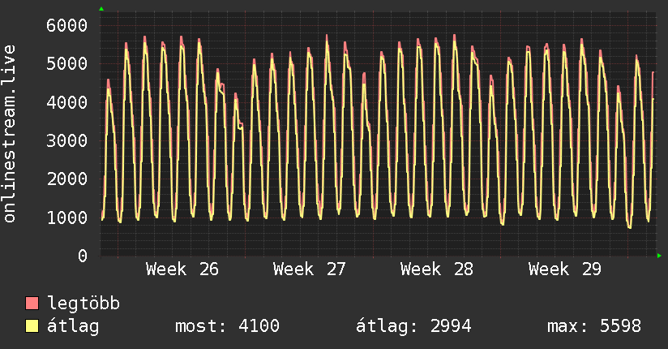Click the yellow átlag legend swatch

coord(32,326)
